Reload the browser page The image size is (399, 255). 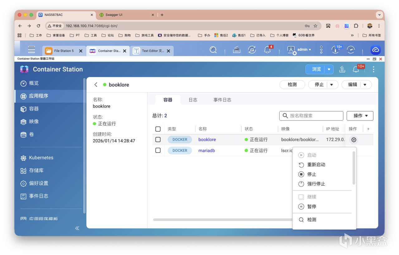pos(38,26)
